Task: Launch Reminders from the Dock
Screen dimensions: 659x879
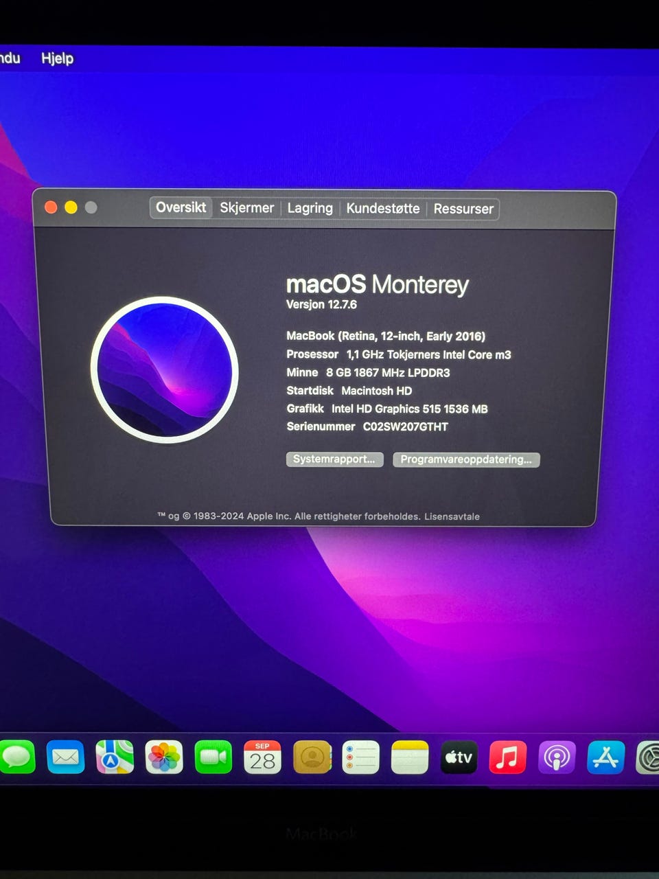Action: tap(360, 757)
